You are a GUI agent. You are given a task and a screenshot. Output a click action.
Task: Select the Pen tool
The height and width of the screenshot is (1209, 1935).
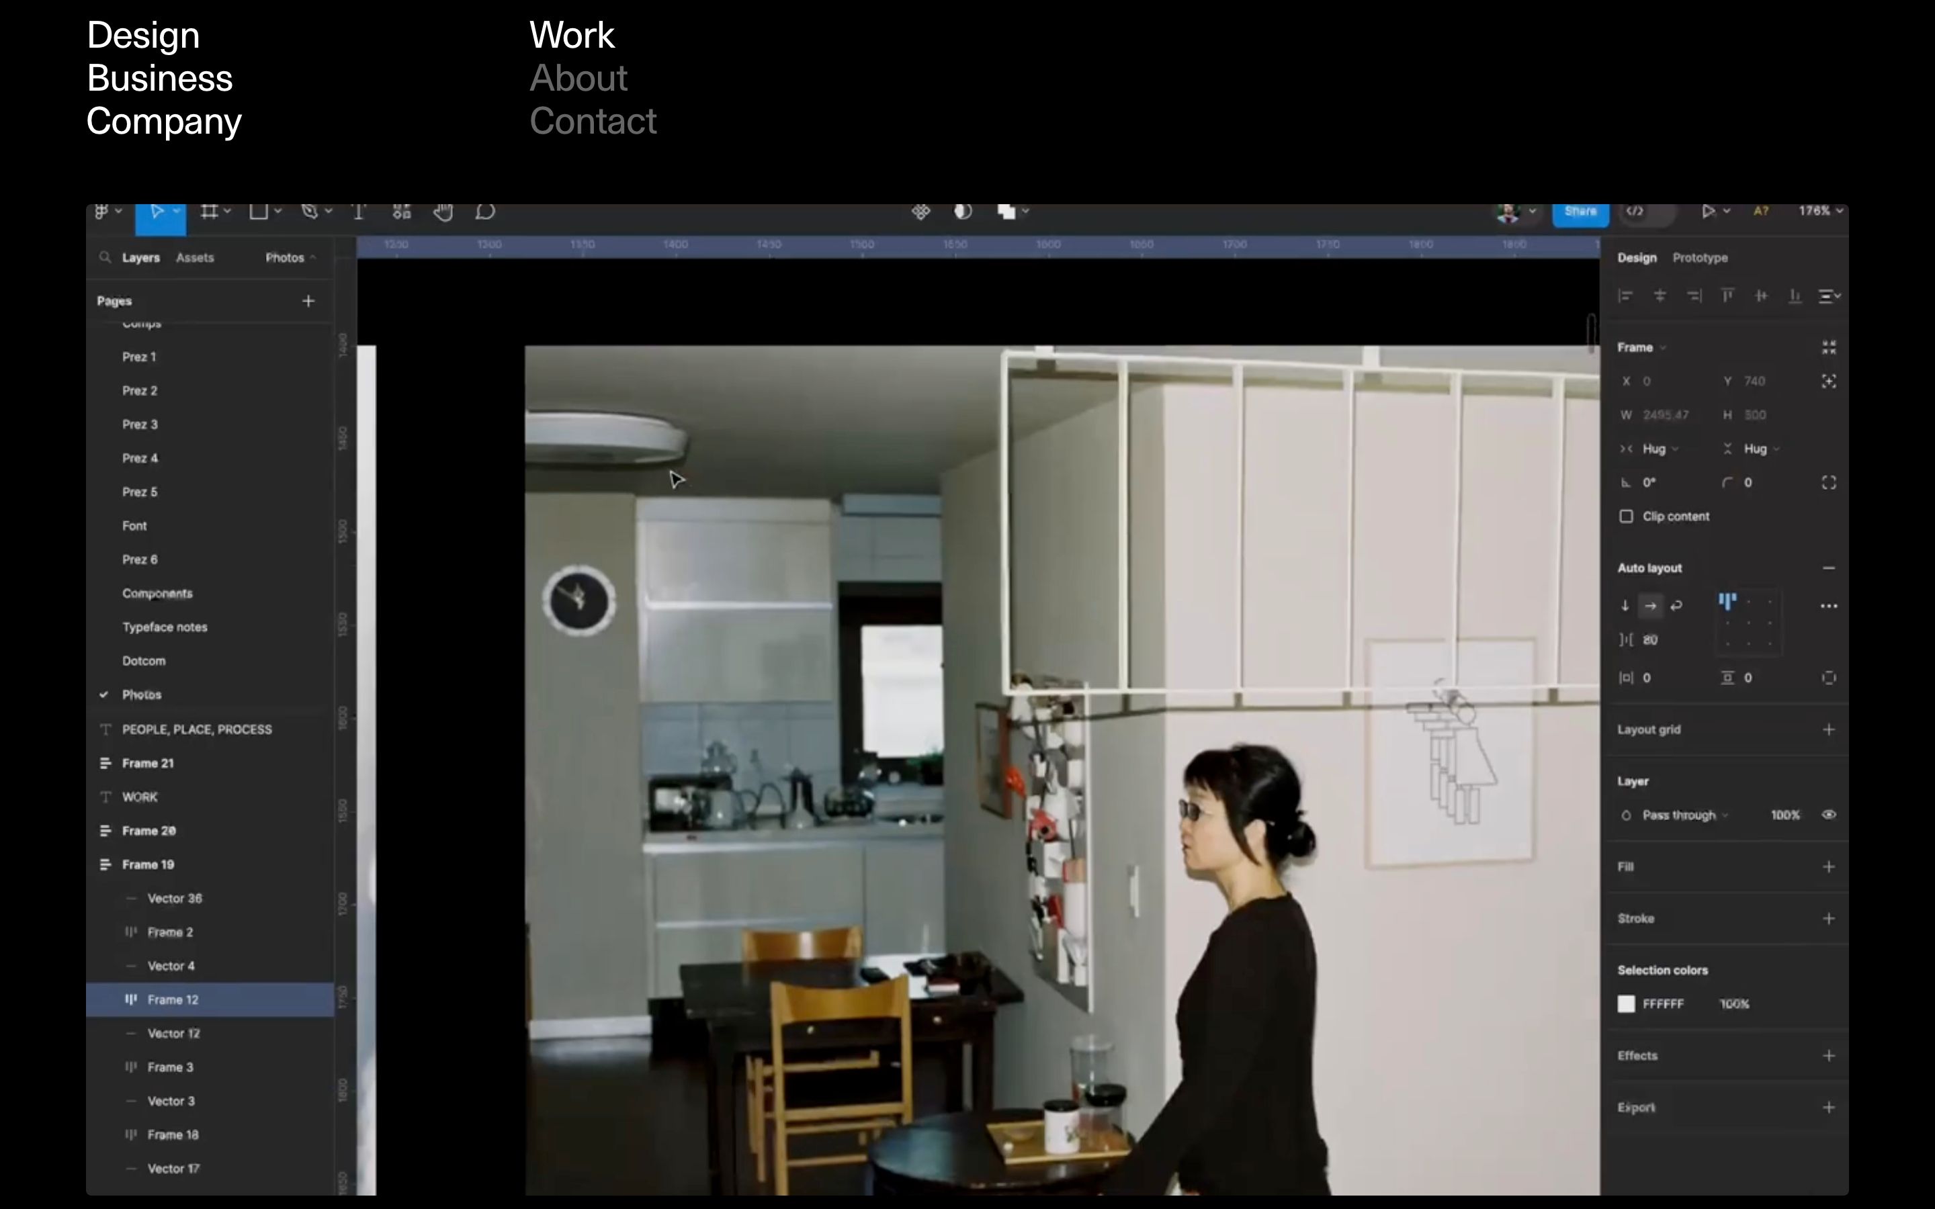click(310, 211)
